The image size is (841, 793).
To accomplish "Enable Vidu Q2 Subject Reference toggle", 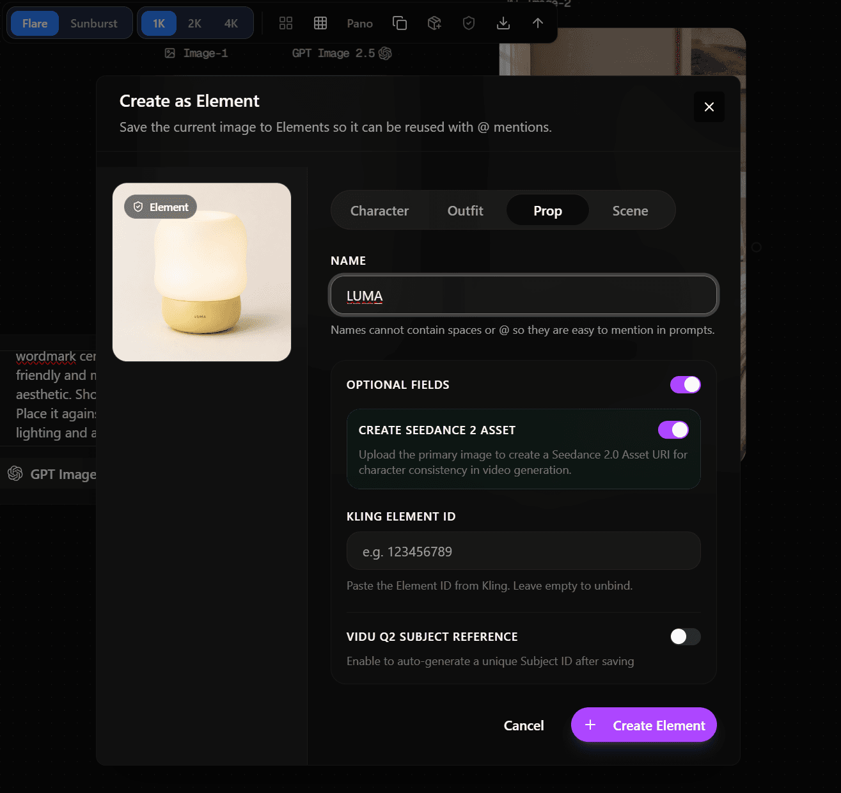I will (686, 636).
